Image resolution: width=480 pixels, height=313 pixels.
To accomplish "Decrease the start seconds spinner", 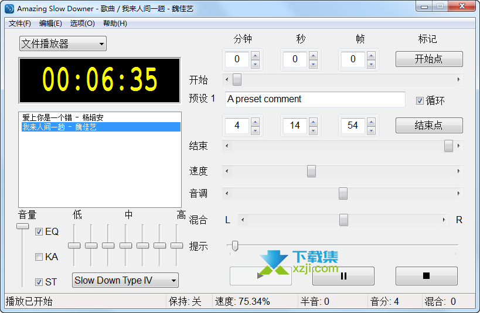I will click(313, 64).
